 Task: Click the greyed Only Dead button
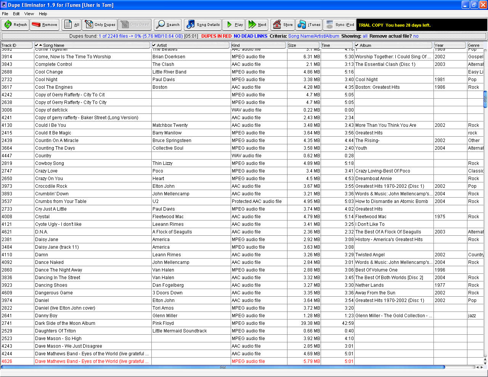(135, 25)
